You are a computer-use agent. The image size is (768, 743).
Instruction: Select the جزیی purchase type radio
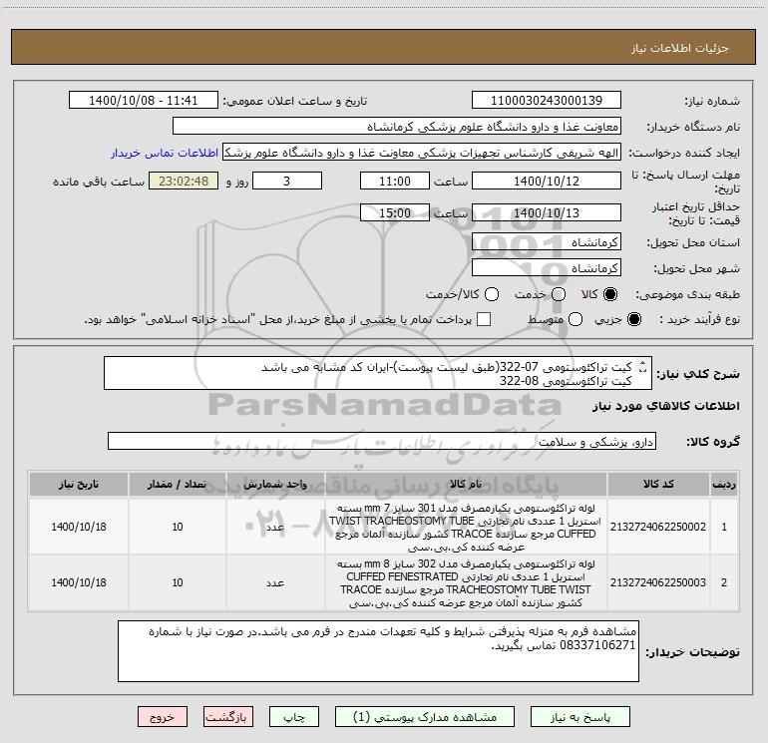633,319
